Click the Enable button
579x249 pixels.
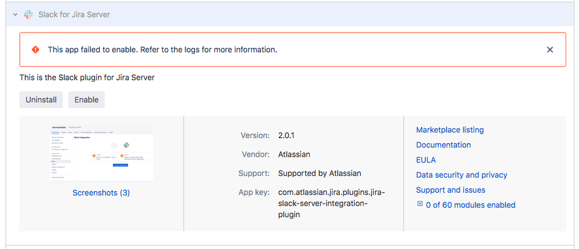86,100
